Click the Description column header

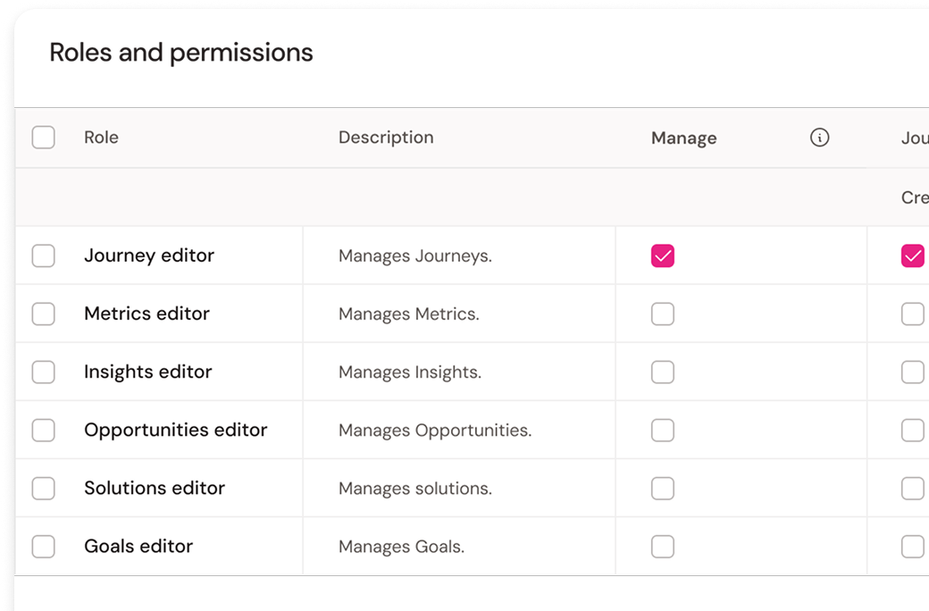point(386,138)
